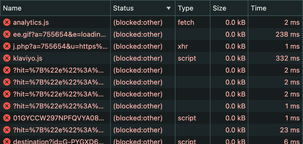Screen dimensions: 303x144
Task: Select the ee.gif?a=755654 request name
Action: click(60, 34)
